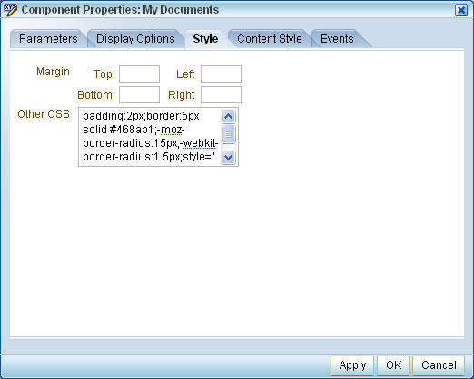Image resolution: width=474 pixels, height=379 pixels.
Task: Focus the Margin Left input field
Action: tap(221, 73)
